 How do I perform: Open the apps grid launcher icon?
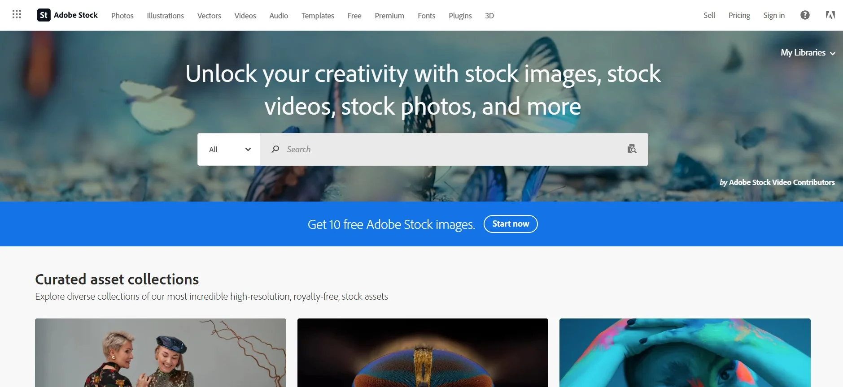click(17, 14)
